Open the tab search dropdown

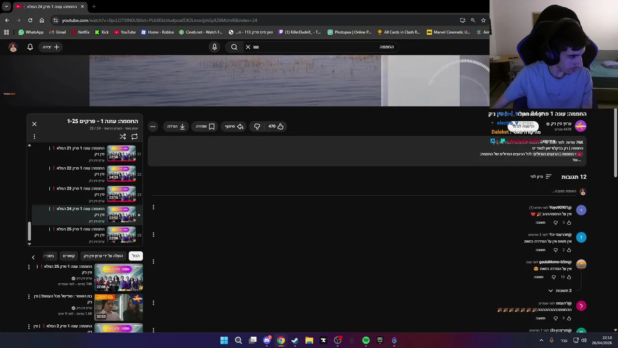coord(6,7)
